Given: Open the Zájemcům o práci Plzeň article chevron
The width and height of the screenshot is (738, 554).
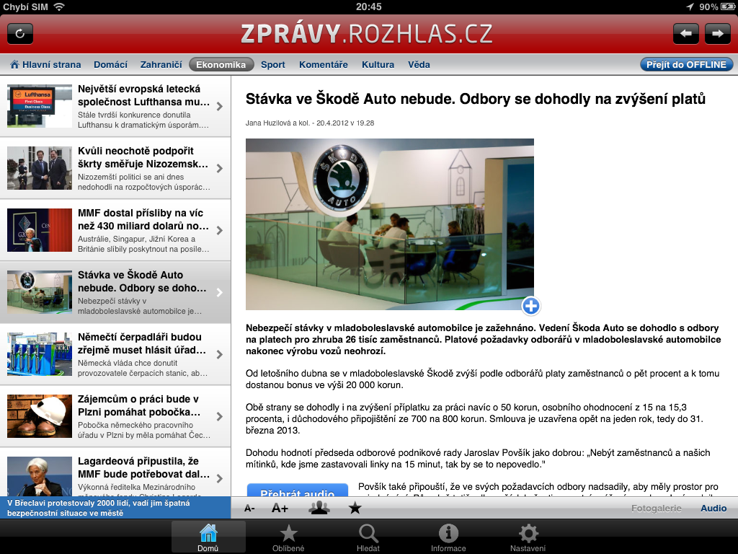Looking at the screenshot, I should 219,416.
